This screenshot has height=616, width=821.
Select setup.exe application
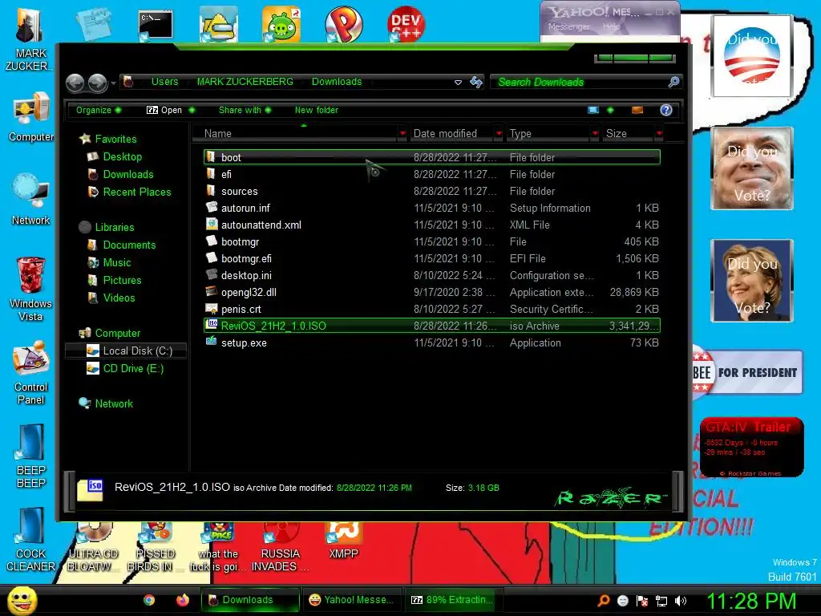(432, 342)
